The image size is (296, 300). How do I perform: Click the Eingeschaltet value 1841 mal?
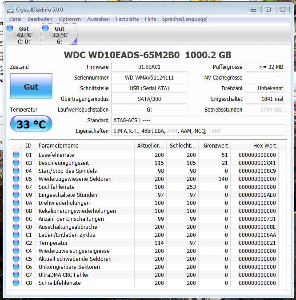point(265,99)
